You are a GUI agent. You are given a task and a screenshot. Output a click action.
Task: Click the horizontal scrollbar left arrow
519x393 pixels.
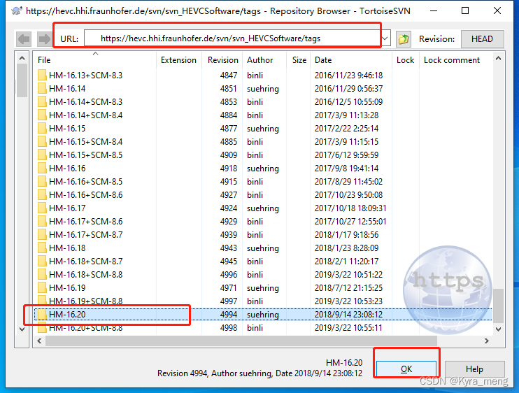pyautogui.click(x=39, y=341)
